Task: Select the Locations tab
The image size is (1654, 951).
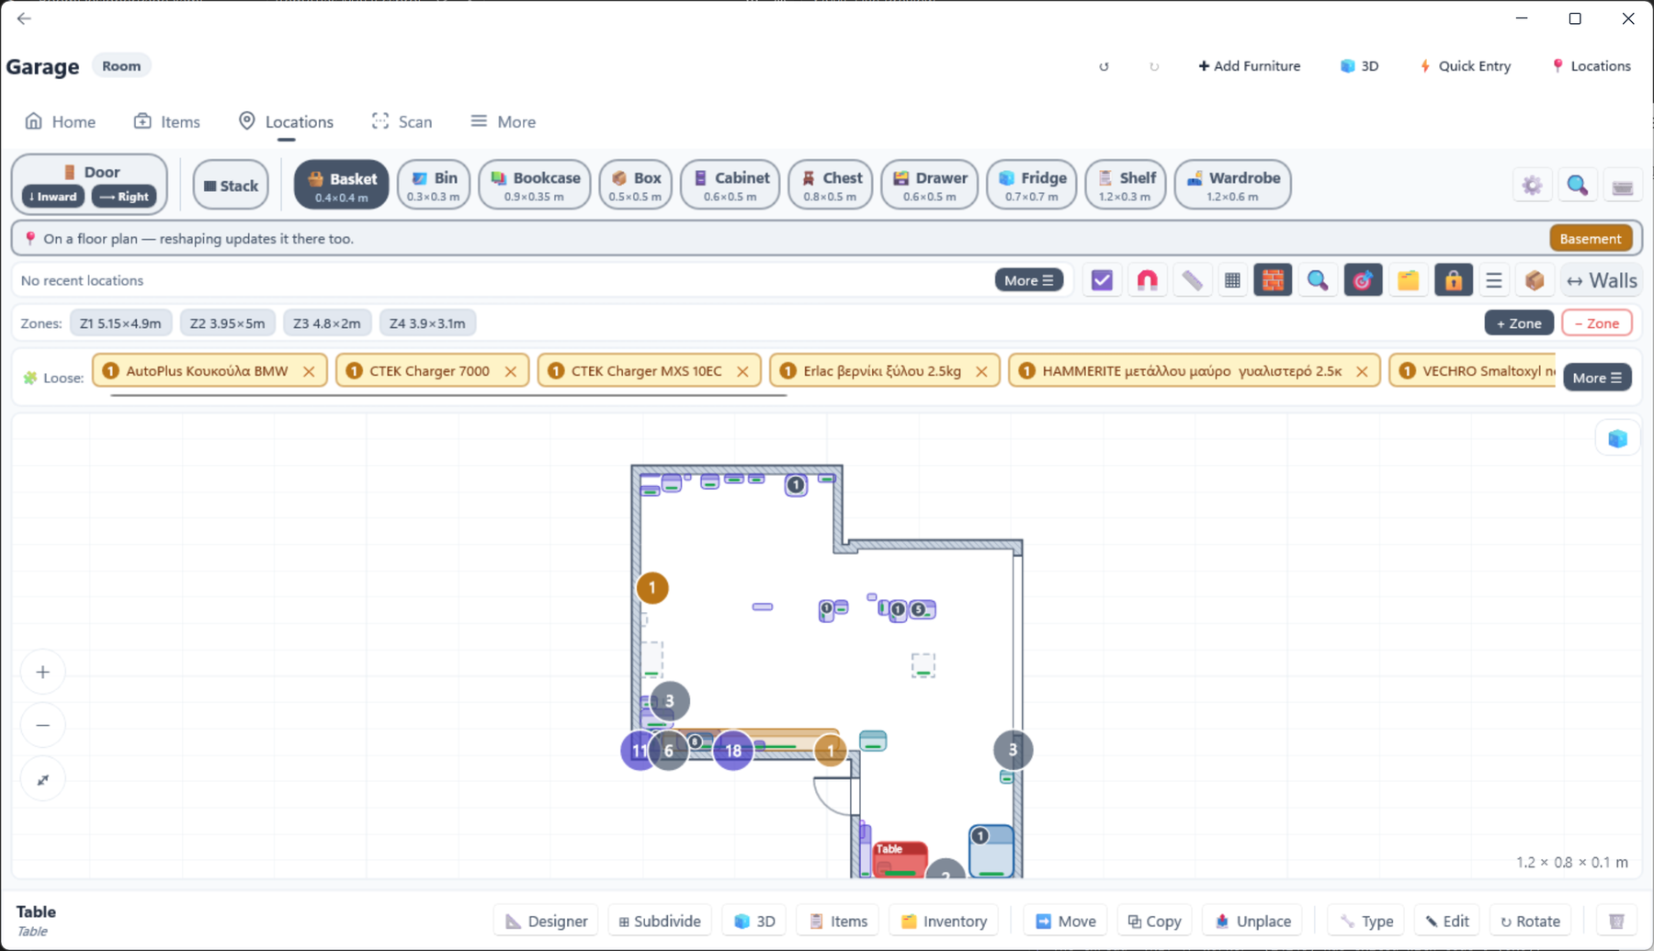Action: coord(286,121)
